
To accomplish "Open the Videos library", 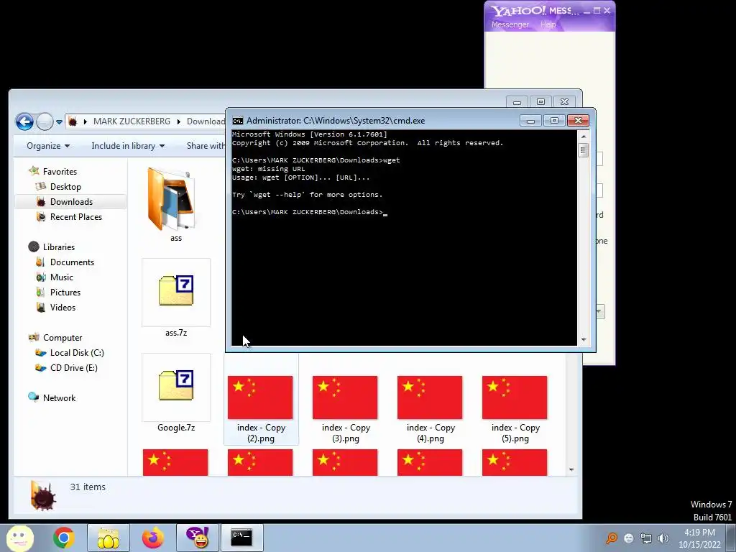I will click(x=63, y=308).
